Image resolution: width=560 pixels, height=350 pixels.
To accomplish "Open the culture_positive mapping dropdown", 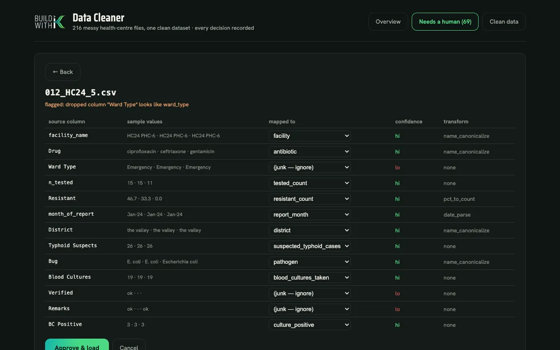I will (x=310, y=325).
